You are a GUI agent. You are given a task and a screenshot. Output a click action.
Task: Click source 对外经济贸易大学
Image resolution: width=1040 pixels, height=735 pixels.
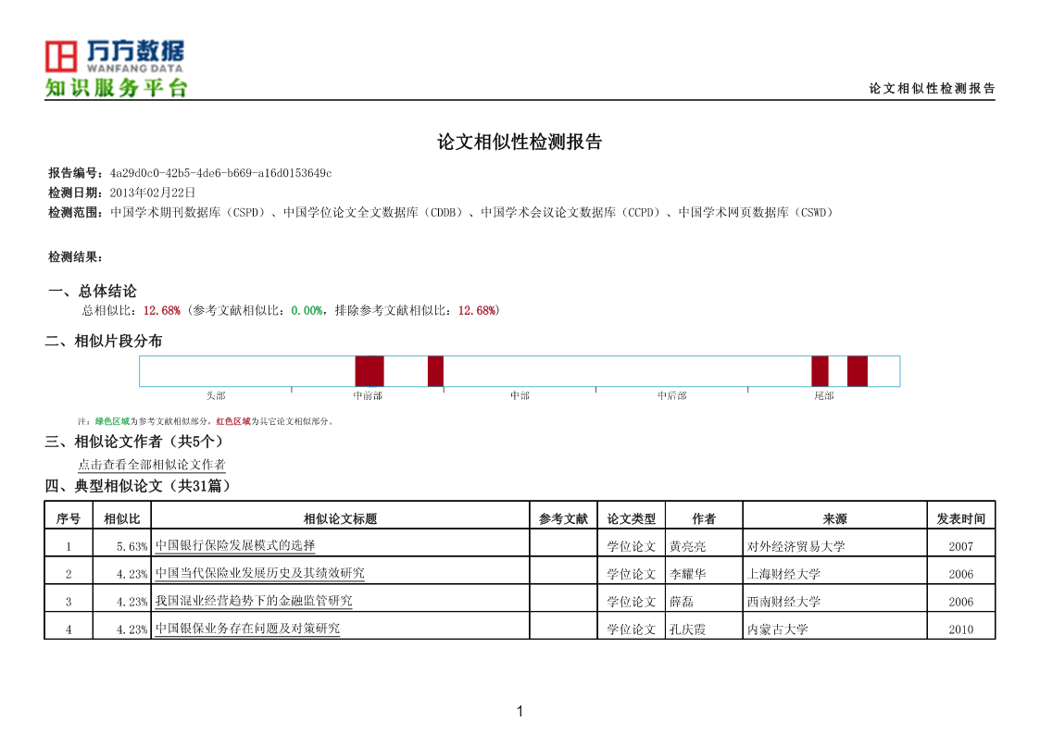tap(796, 547)
